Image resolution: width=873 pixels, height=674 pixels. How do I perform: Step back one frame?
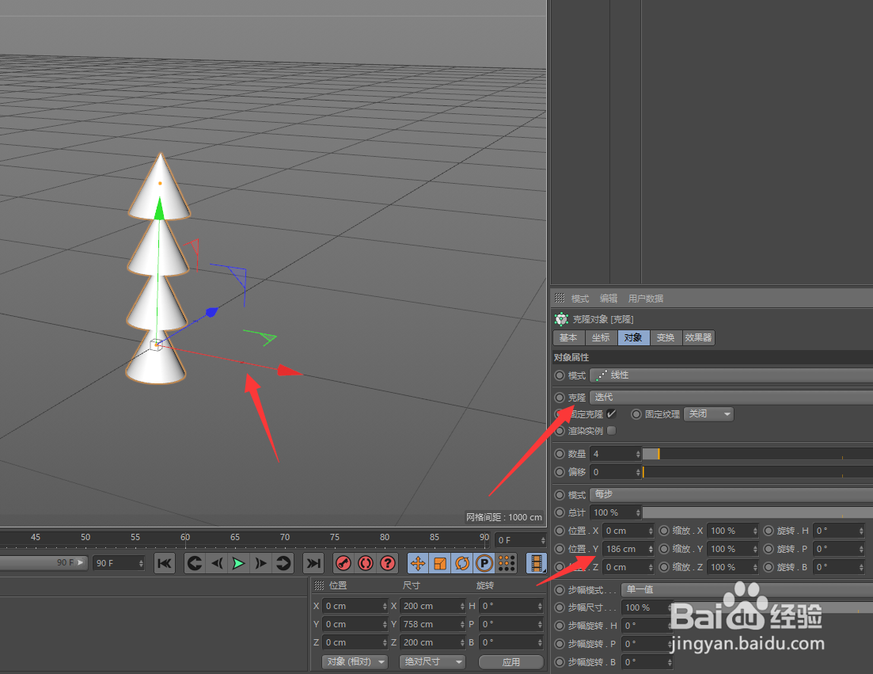(x=217, y=563)
